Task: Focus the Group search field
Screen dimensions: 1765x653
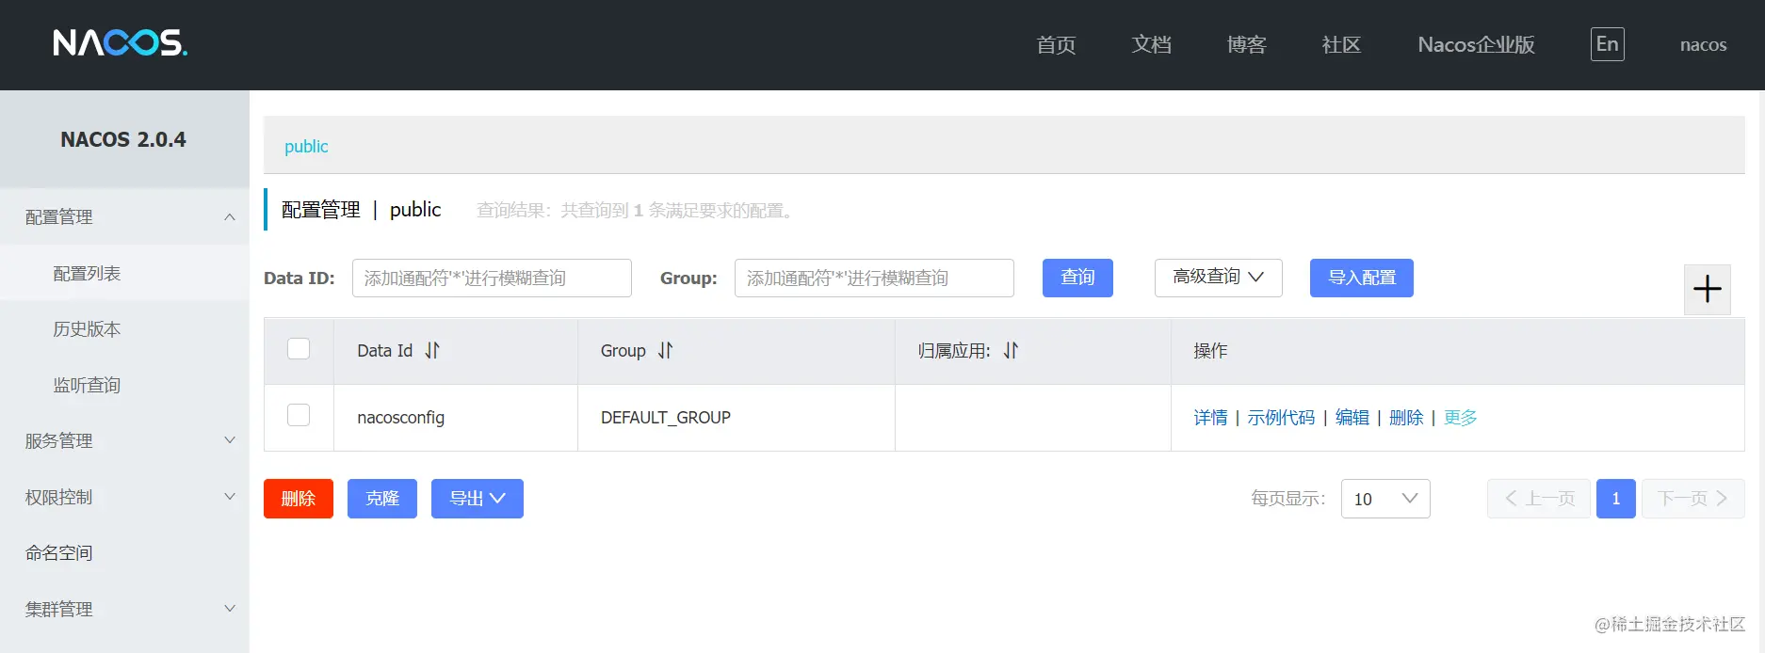Action: click(x=874, y=278)
